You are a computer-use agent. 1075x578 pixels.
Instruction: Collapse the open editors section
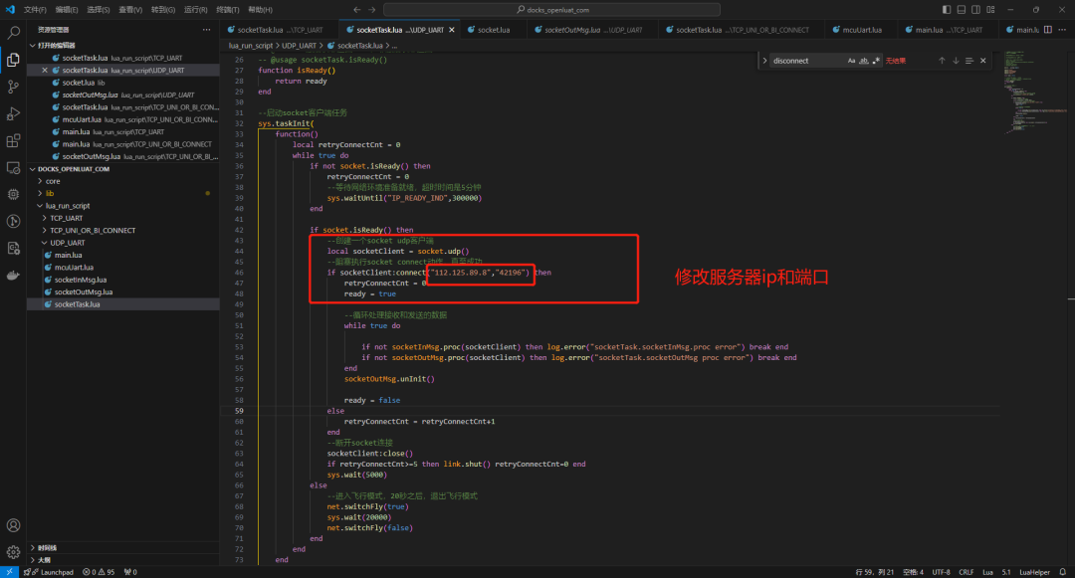[32, 45]
